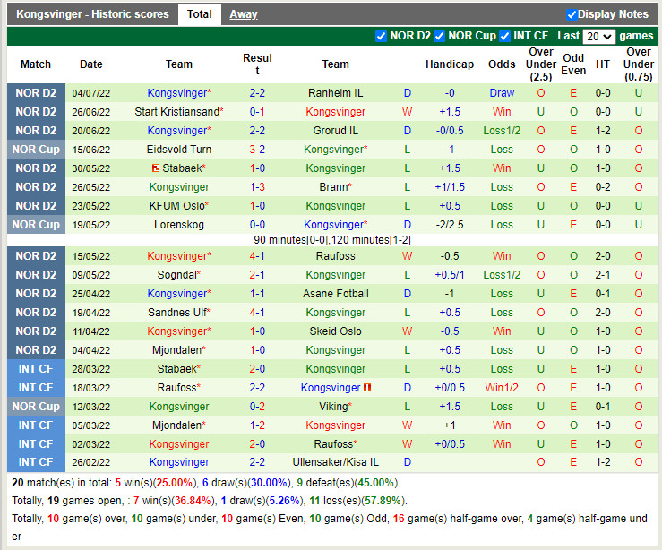Click Skeid Oslo team name

click(335, 331)
